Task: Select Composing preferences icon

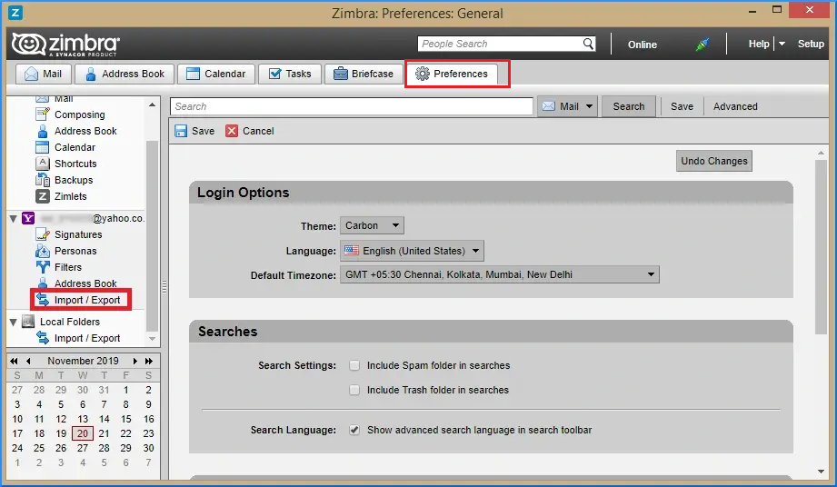Action: pos(42,114)
